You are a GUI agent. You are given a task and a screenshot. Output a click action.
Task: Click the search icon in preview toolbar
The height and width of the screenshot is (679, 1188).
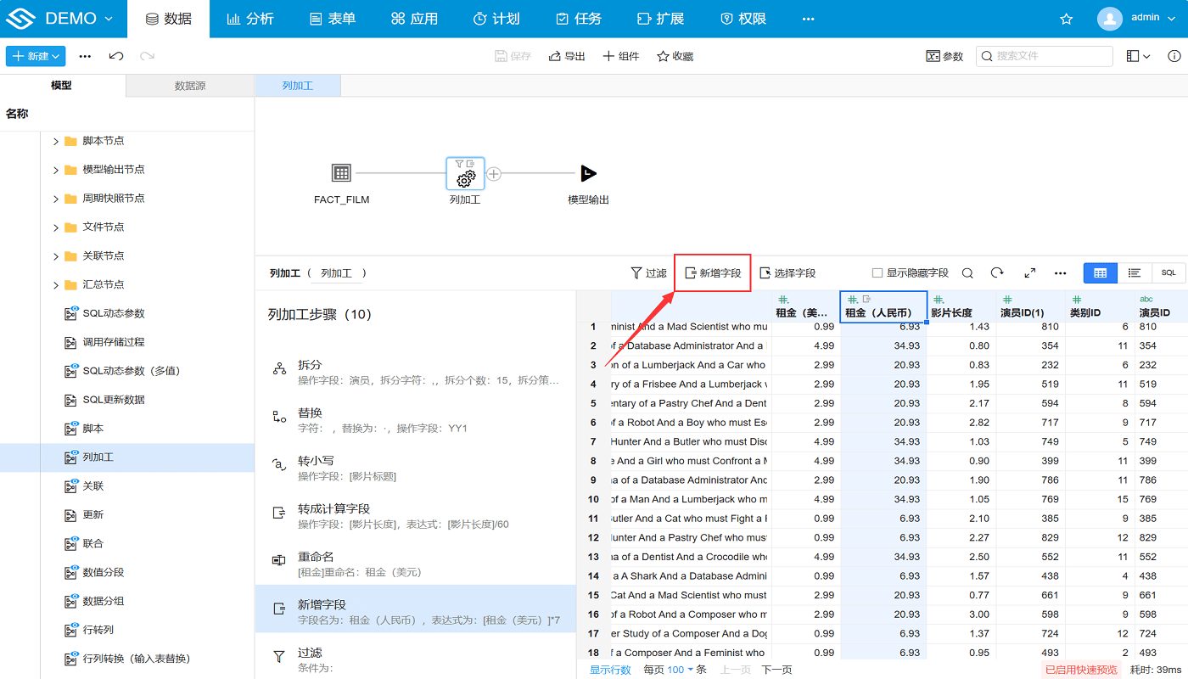pyautogui.click(x=967, y=273)
